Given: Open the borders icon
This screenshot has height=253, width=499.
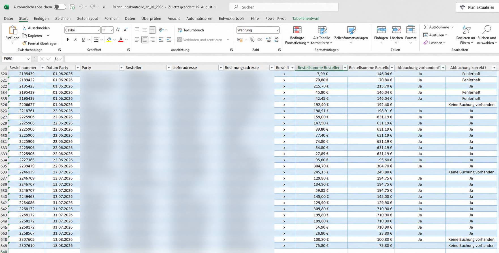Looking at the screenshot, I should [x=96, y=40].
